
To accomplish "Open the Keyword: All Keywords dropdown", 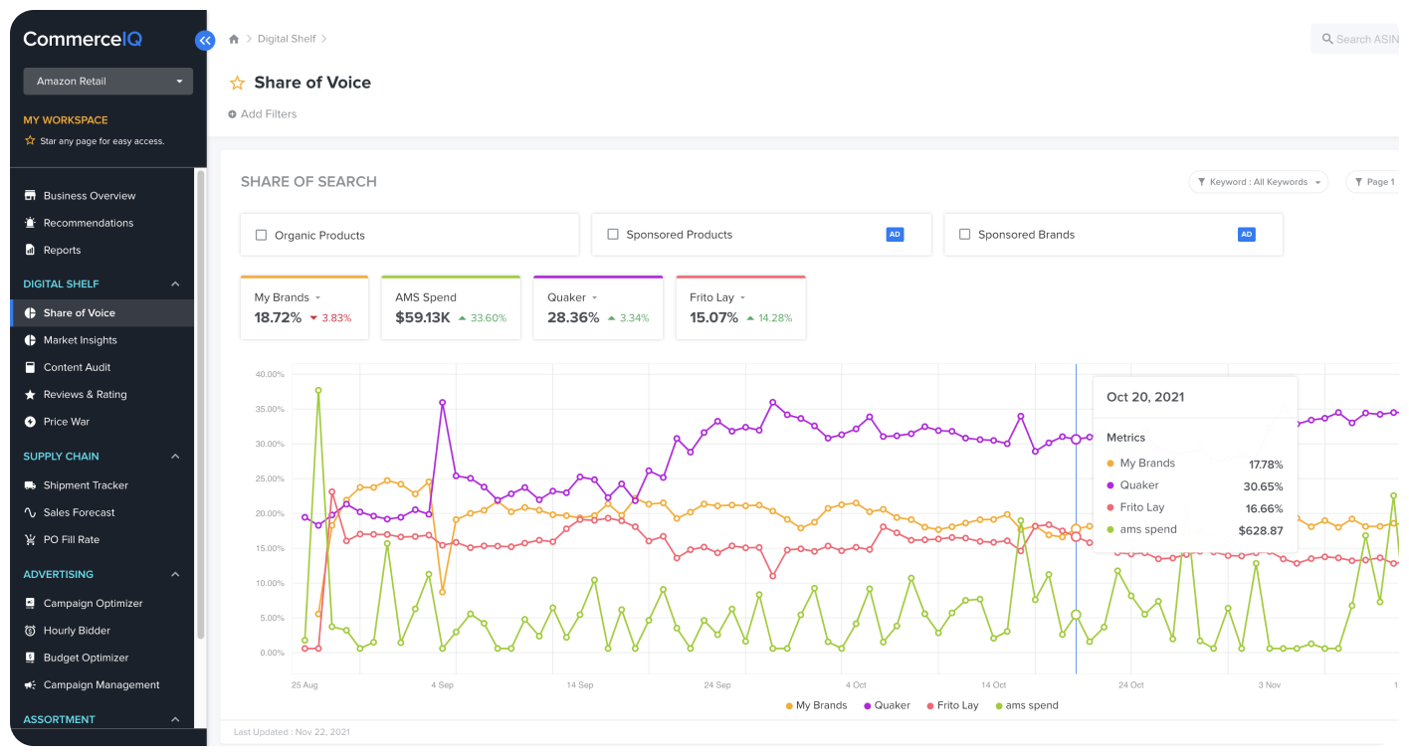I will click(1258, 182).
